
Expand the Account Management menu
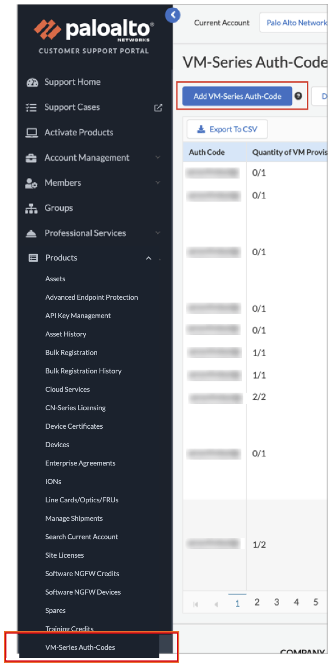click(x=158, y=157)
